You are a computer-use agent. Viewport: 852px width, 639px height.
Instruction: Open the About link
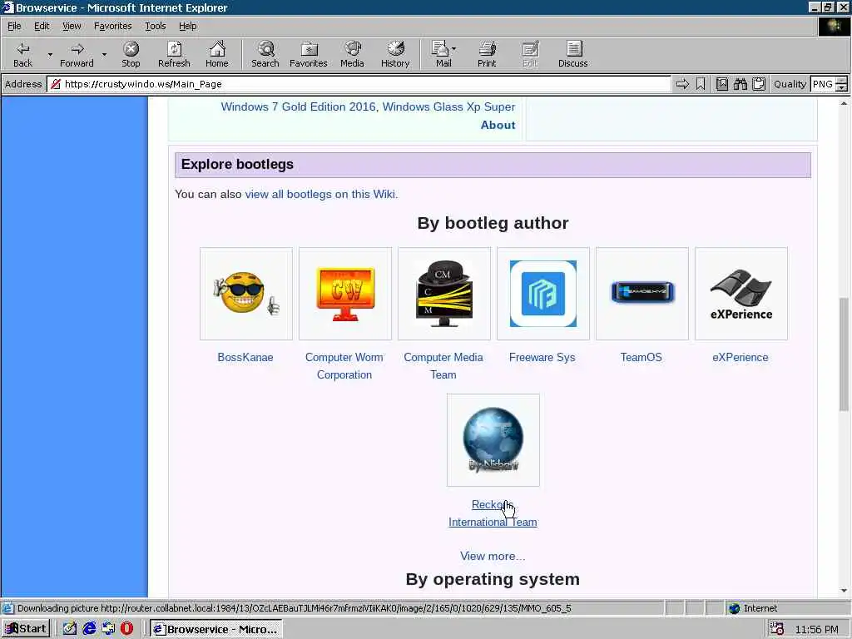point(498,125)
